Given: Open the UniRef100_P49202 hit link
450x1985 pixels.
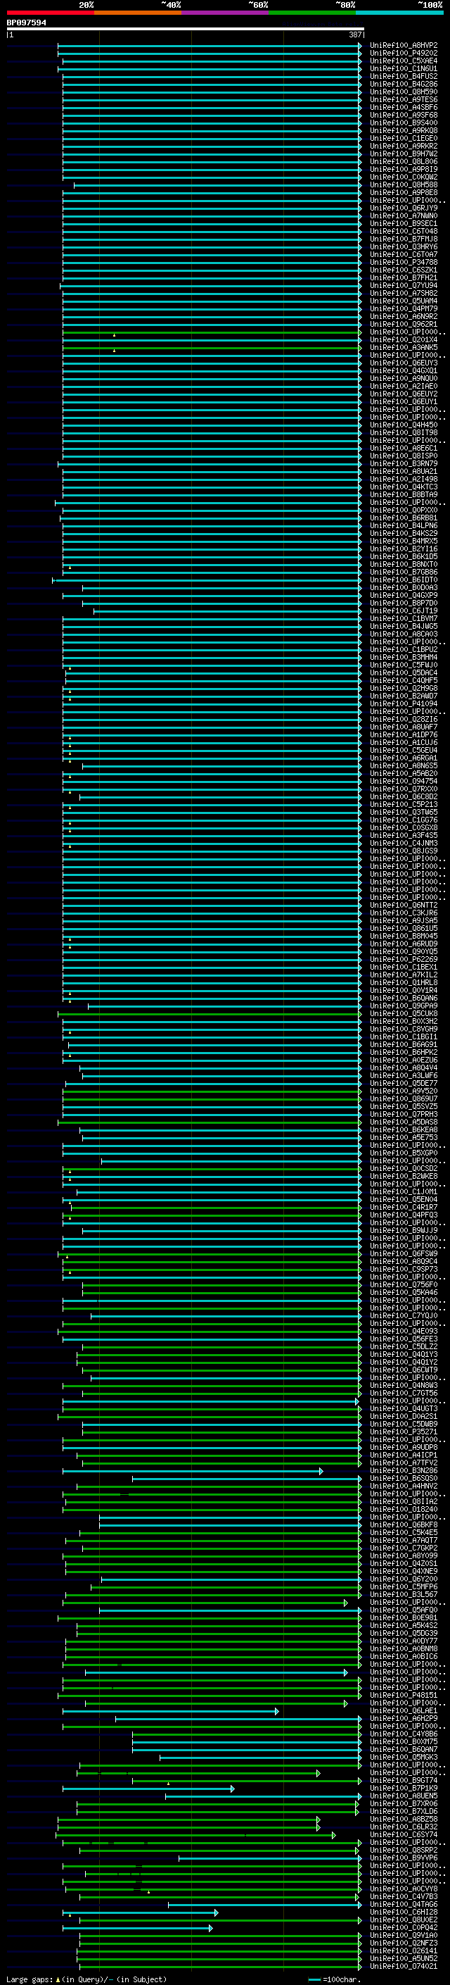Looking at the screenshot, I should (404, 54).
